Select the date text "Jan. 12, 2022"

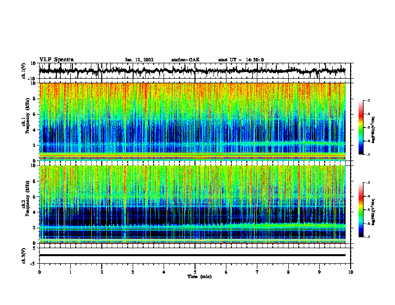coord(139,60)
